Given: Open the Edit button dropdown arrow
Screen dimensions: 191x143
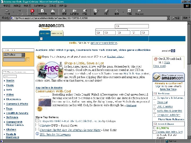Looking at the screenshot, I should coord(123,12).
